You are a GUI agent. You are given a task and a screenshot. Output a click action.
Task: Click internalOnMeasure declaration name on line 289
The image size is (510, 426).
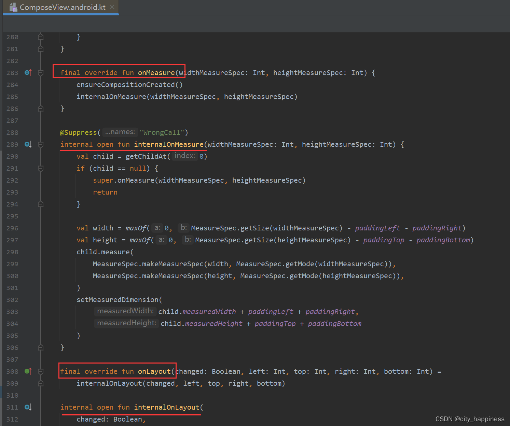pos(169,144)
